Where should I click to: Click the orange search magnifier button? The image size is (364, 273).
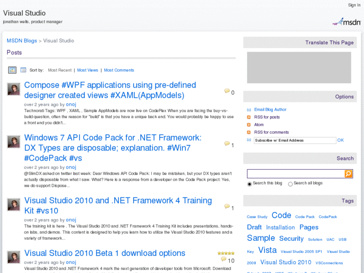pyautogui.click(x=348, y=173)
